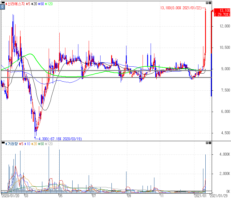Select the blue 10 volume average legend

coord(27,144)
